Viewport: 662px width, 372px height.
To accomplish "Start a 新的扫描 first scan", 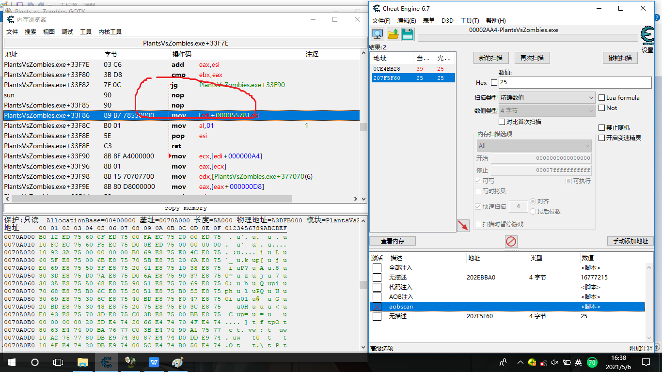I will coord(491,58).
